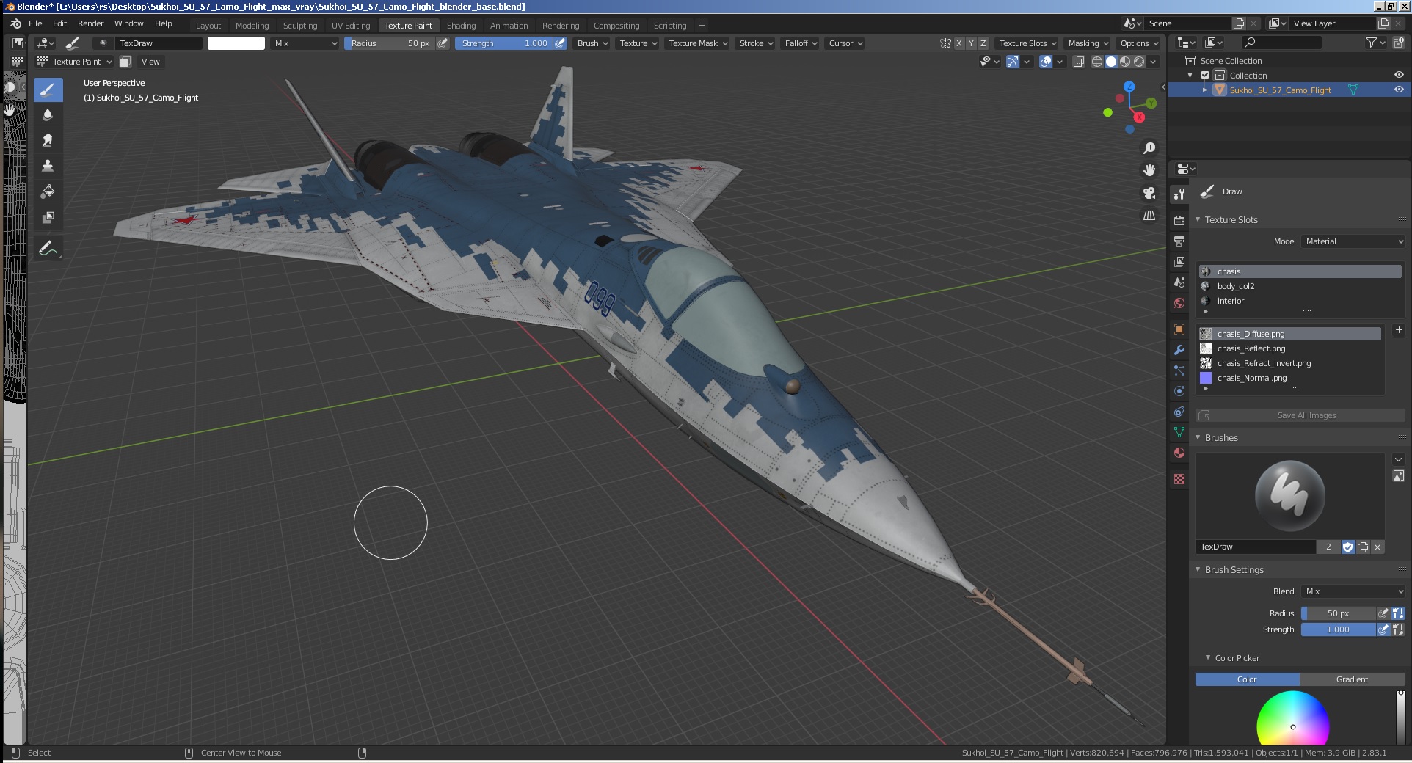This screenshot has width=1412, height=763.
Task: Open the World properties tab
Action: [1179, 302]
